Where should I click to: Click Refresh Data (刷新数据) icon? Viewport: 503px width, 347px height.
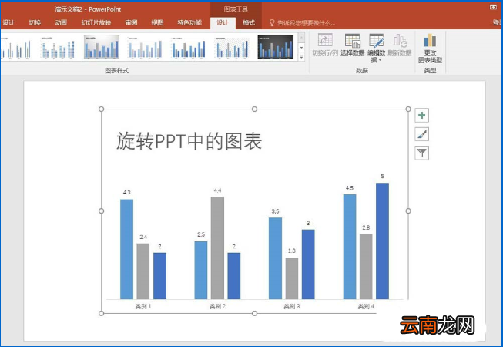tap(400, 41)
